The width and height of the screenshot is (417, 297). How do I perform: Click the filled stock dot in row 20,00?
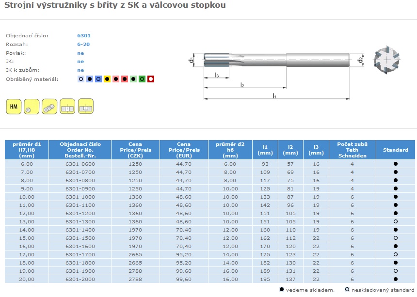[396, 279]
